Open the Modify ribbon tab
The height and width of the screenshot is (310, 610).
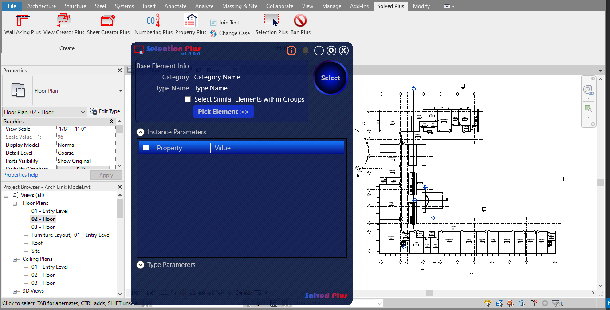click(x=421, y=6)
